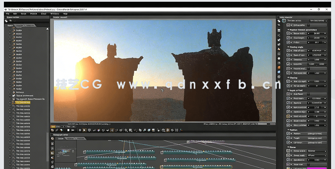Stop the render with the square stop icon
Viewport: 335px width, 169px height.
tap(68, 130)
